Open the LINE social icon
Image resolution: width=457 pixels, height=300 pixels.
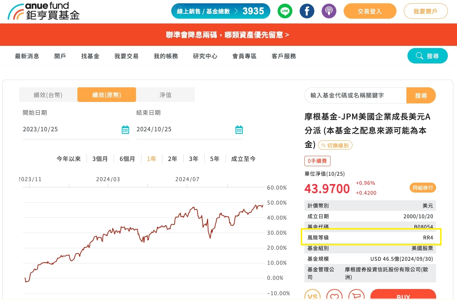tap(285, 11)
